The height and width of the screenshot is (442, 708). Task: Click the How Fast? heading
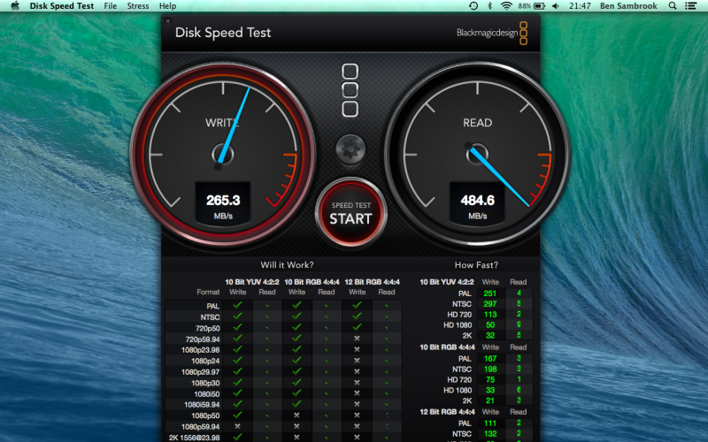coord(476,264)
